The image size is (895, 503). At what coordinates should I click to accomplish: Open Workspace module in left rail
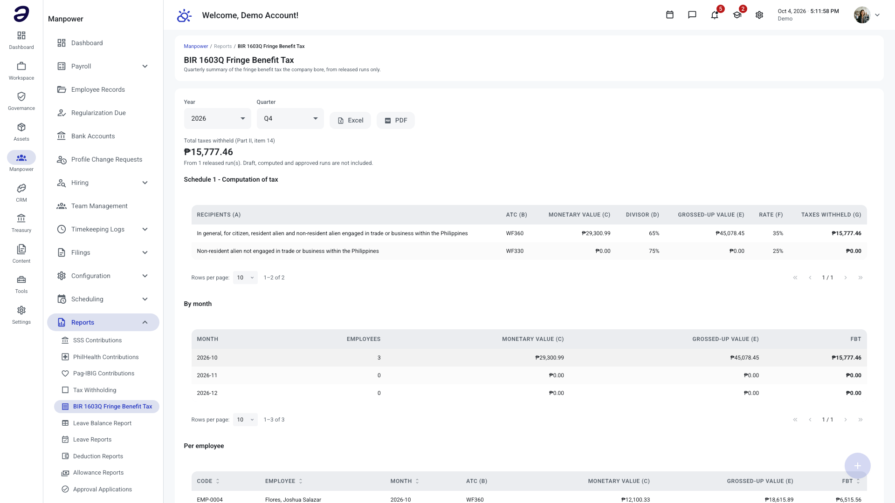21,71
